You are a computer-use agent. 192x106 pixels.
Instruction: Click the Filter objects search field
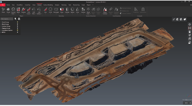click(7, 19)
